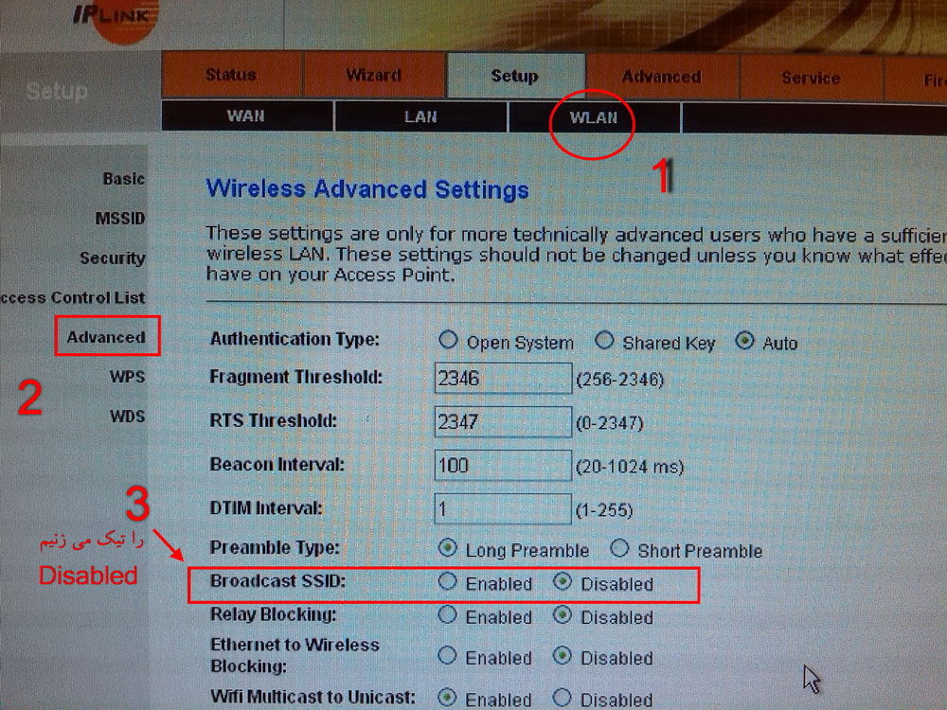Select Open System authentication type
The width and height of the screenshot is (947, 710).
(448, 340)
